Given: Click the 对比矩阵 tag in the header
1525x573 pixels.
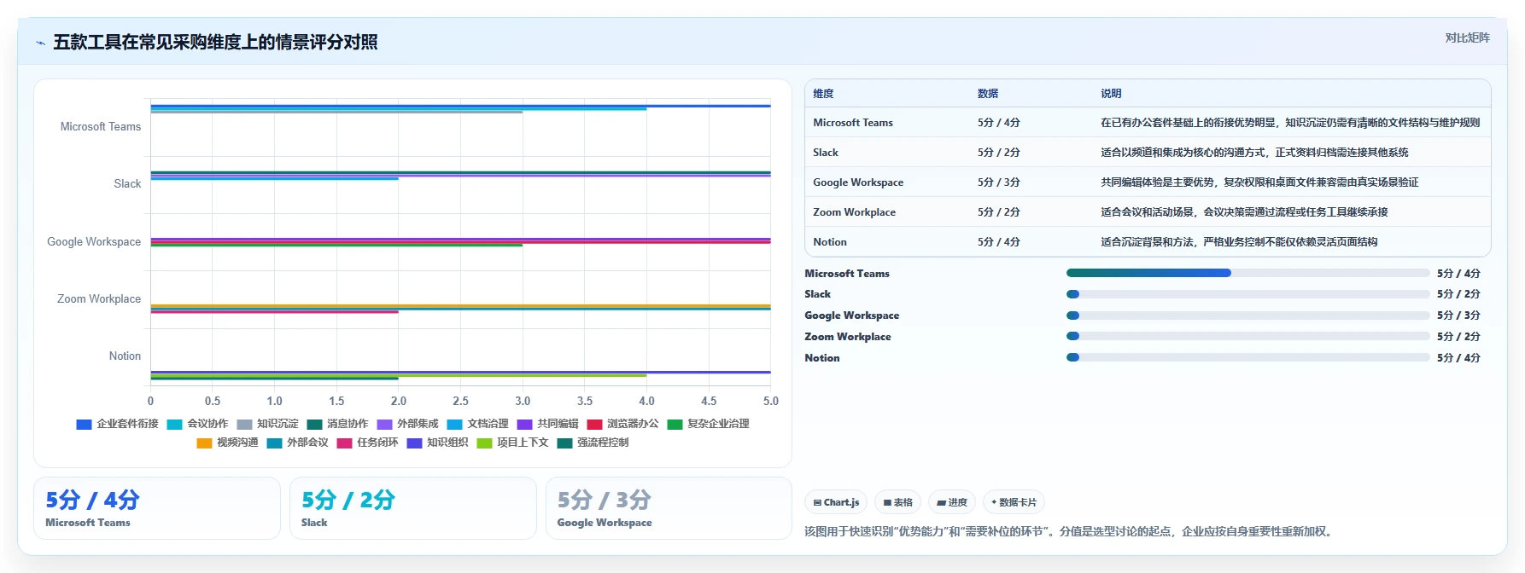Looking at the screenshot, I should tap(1467, 38).
